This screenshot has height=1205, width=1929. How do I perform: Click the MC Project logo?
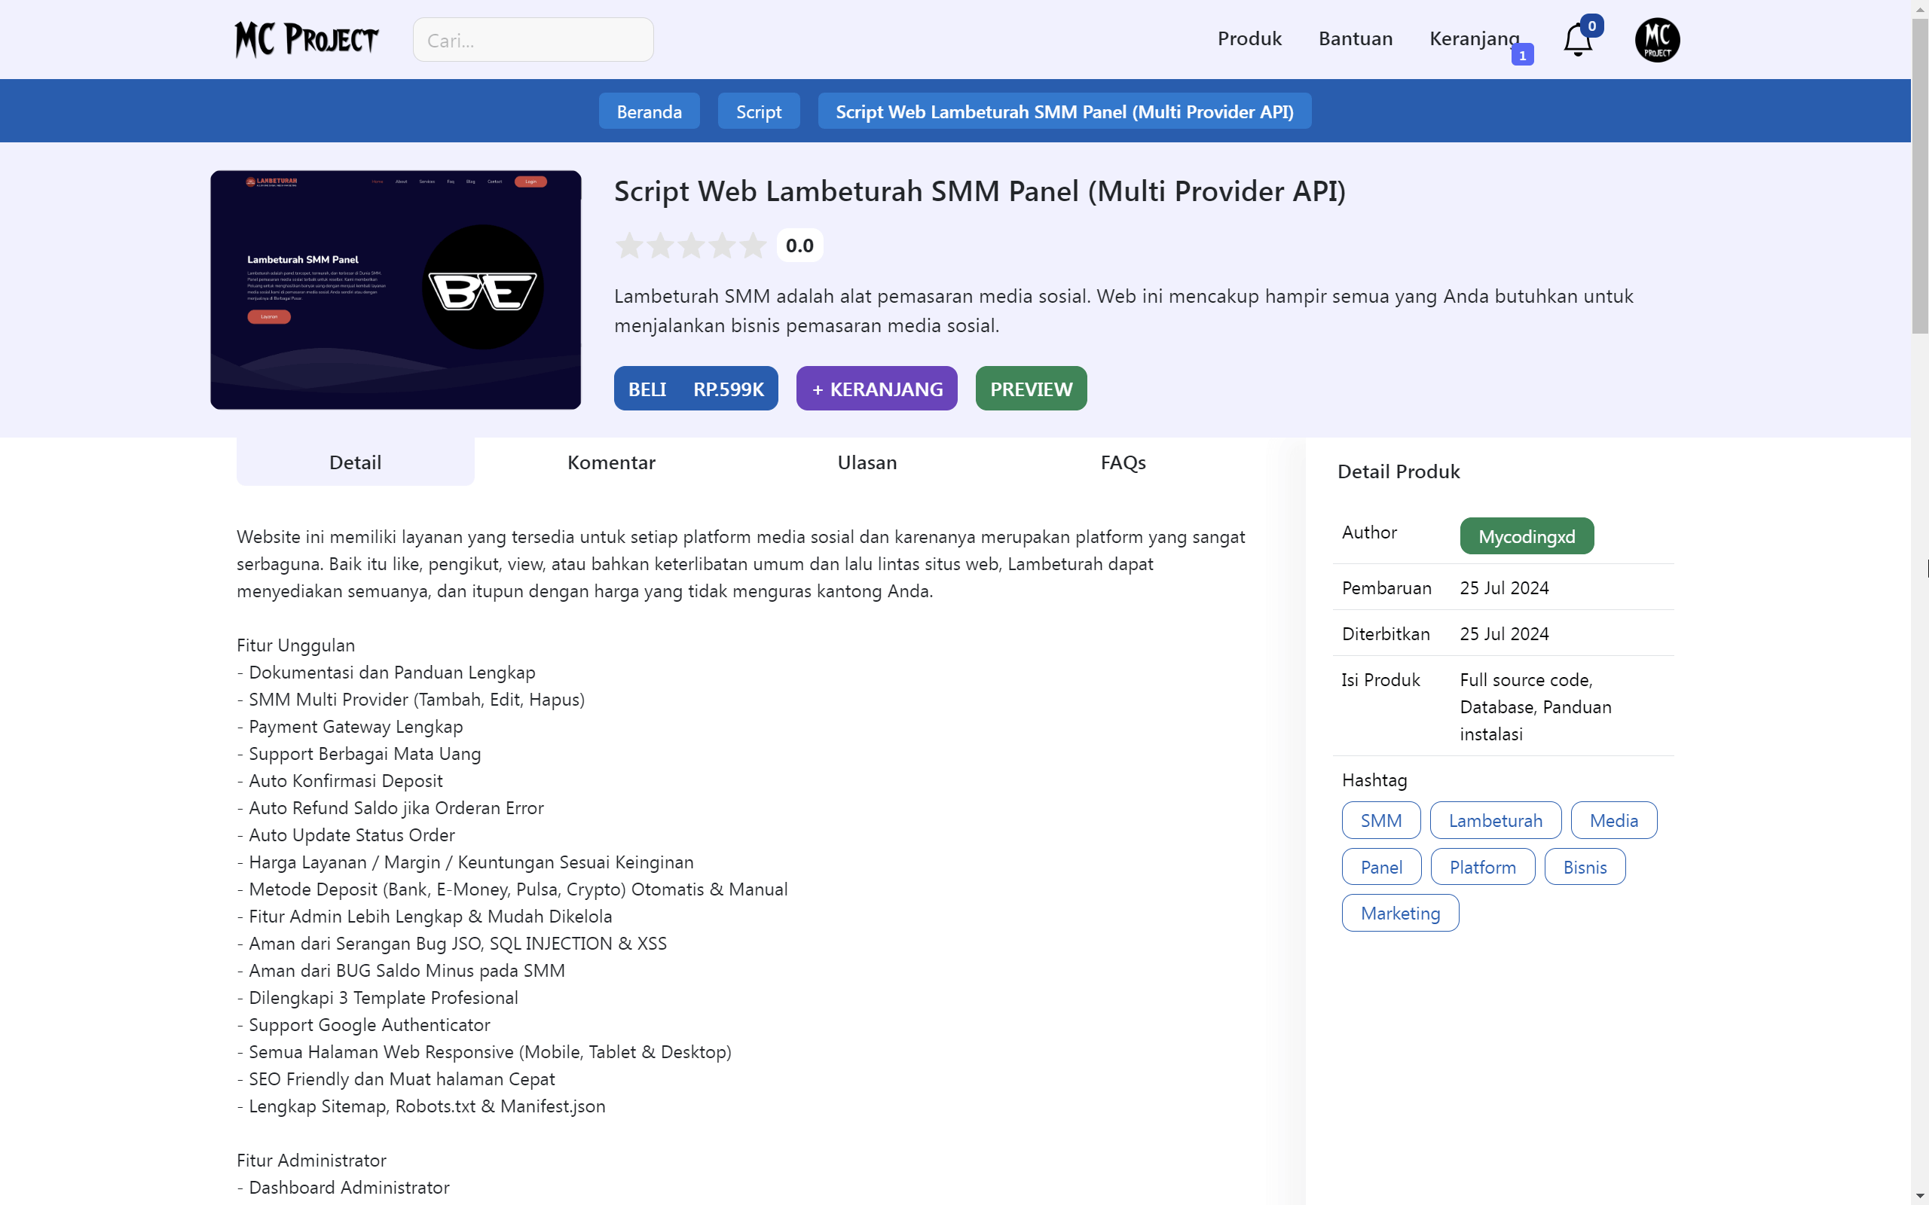coord(306,39)
